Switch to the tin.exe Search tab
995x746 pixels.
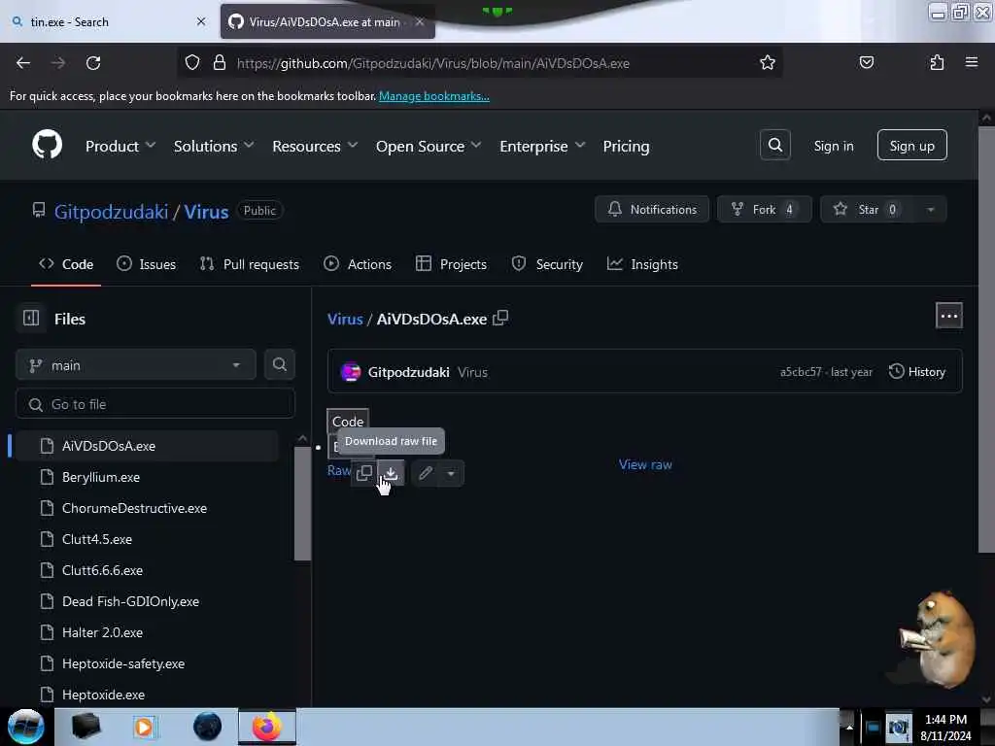pyautogui.click(x=109, y=21)
